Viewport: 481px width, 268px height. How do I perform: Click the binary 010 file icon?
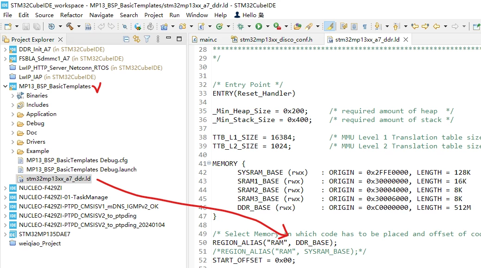(x=88, y=27)
